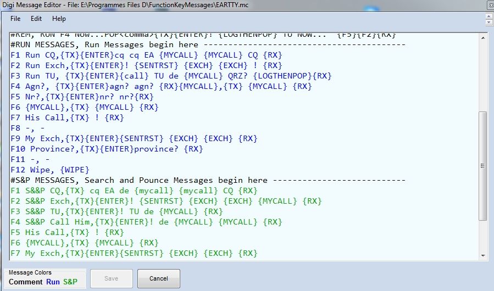Click the #S&P MESSAGES comment line

208,180
